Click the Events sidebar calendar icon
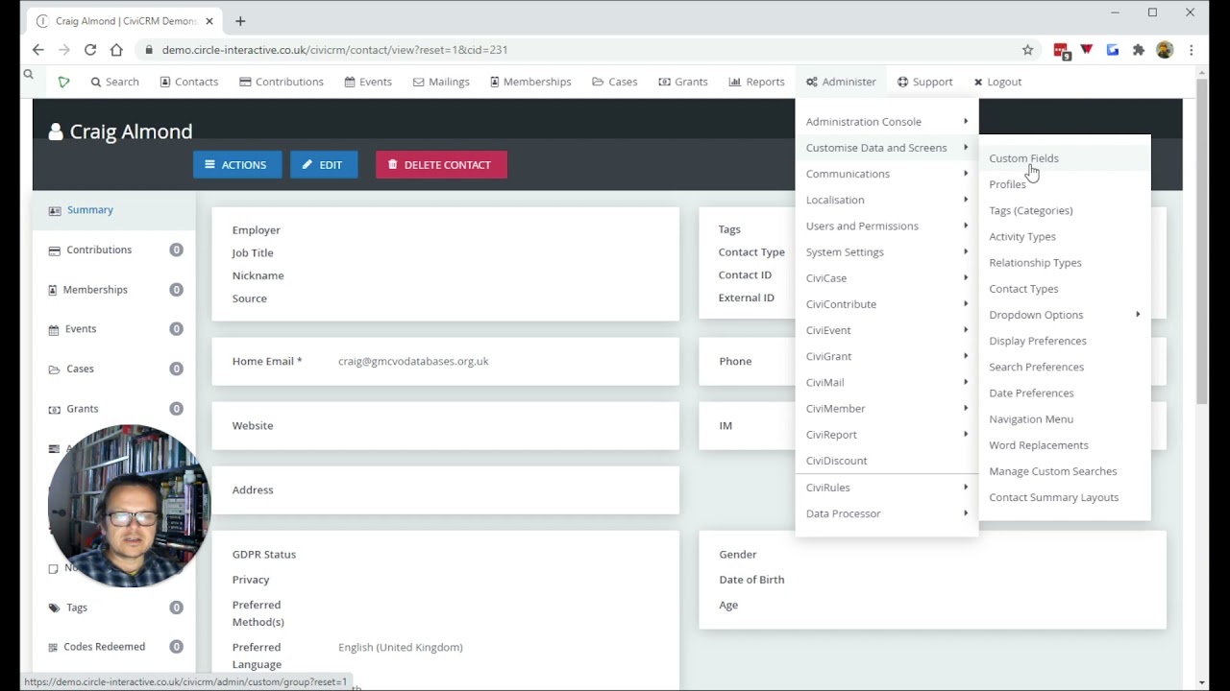 [x=54, y=329]
